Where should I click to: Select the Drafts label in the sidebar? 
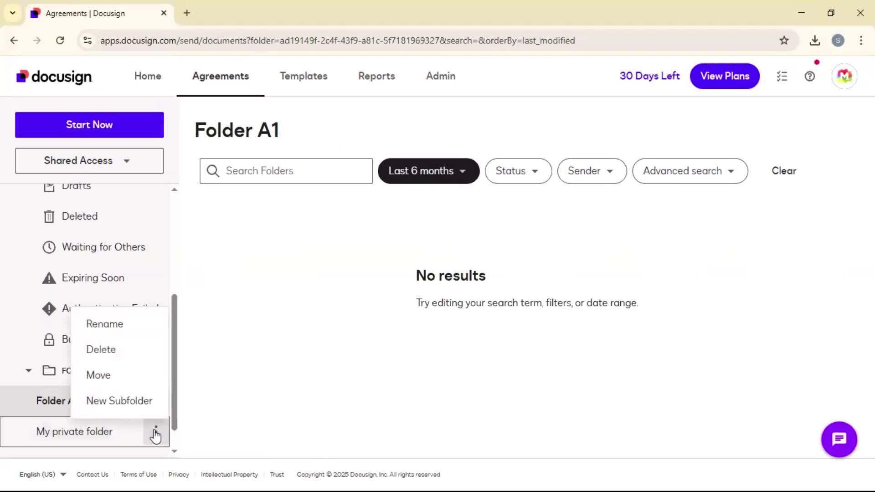77,187
